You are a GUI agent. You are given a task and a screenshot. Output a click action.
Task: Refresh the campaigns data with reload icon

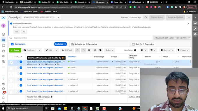pyautogui.click(x=146, y=17)
